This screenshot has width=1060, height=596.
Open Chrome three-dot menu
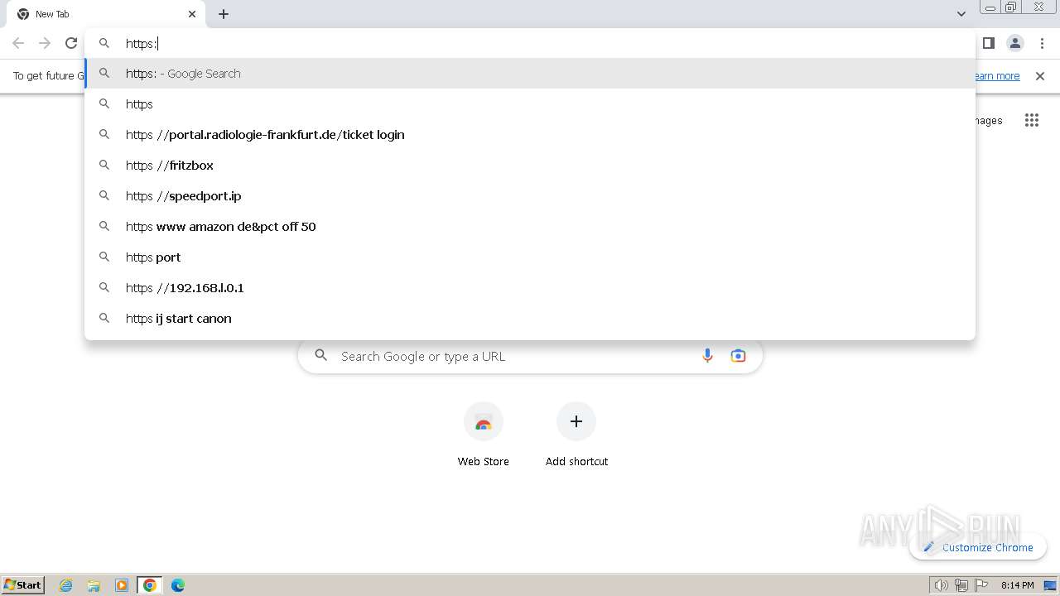click(x=1042, y=43)
